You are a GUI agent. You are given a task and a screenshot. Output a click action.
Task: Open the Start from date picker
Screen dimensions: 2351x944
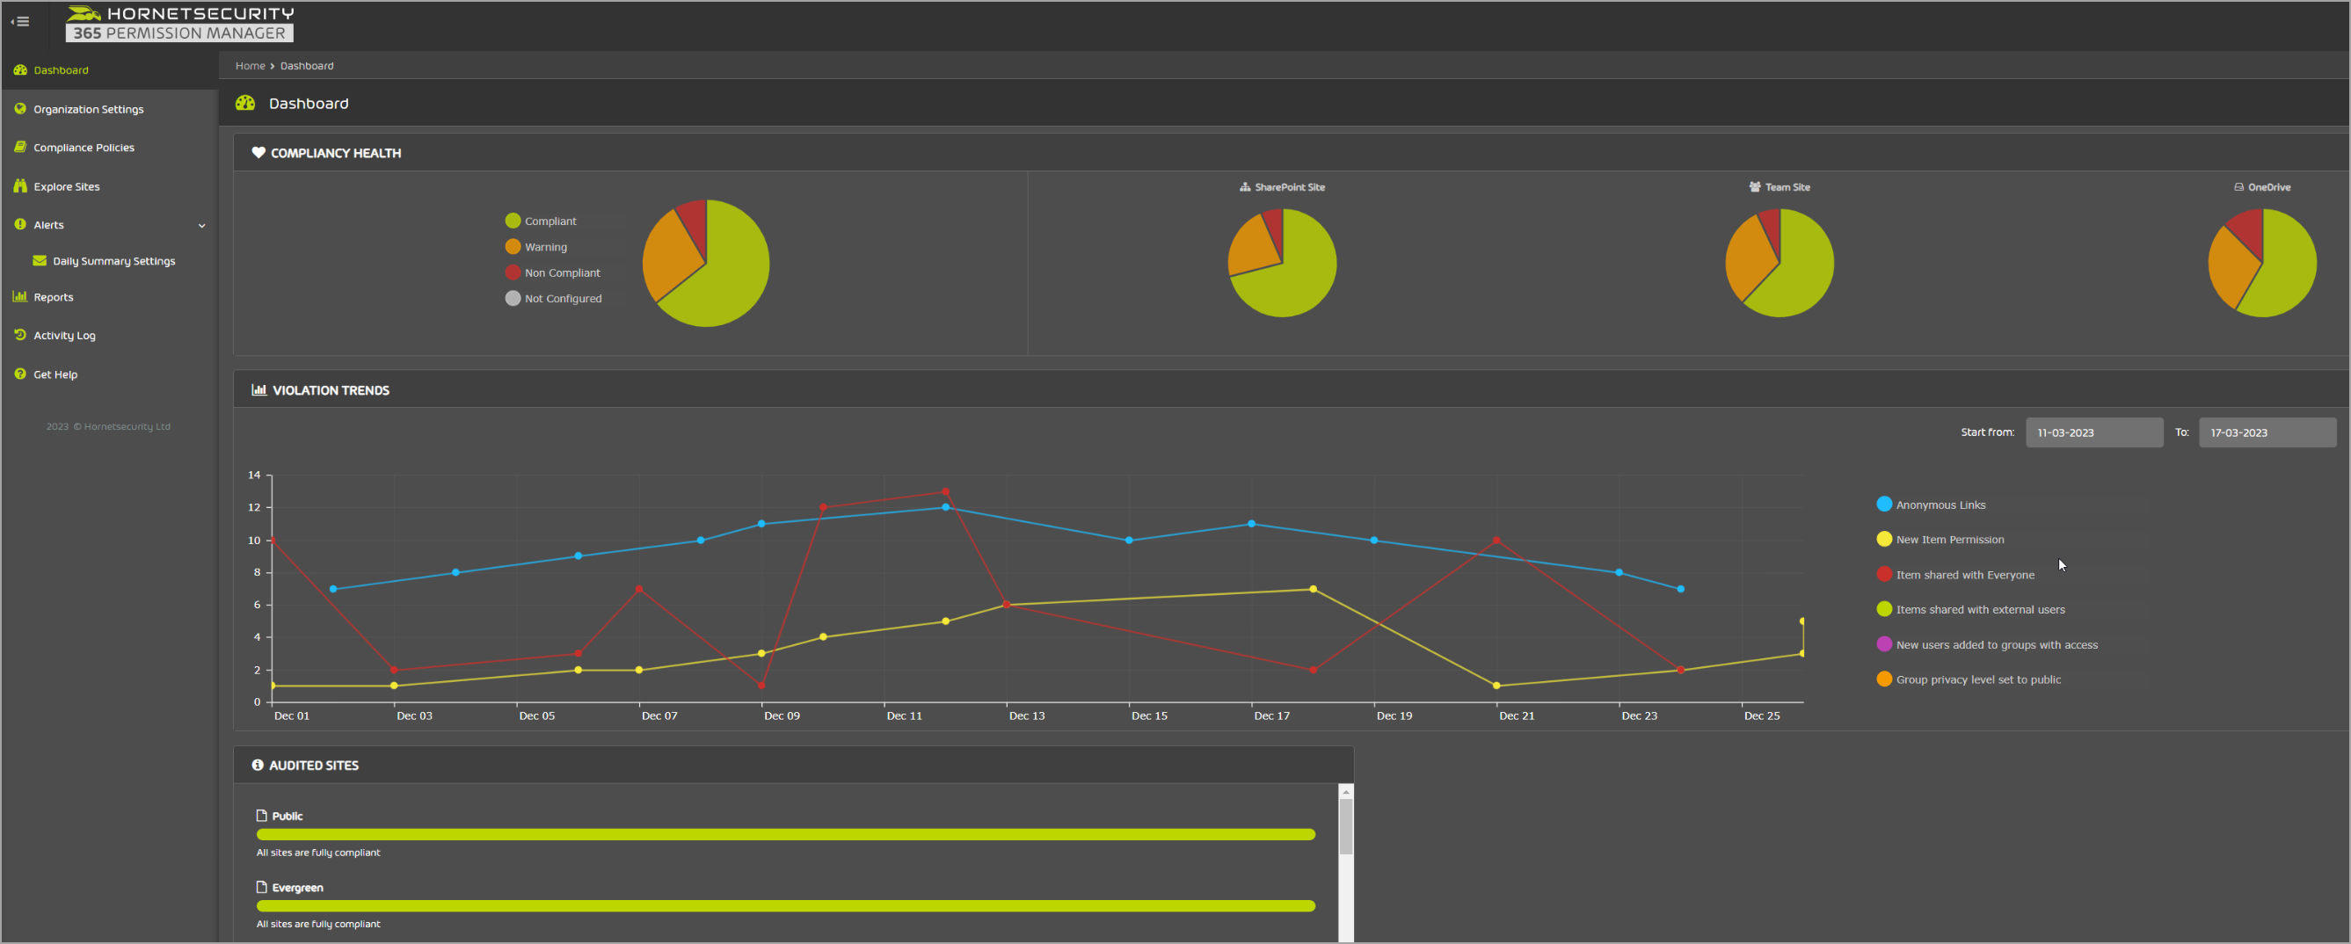pyautogui.click(x=2093, y=432)
